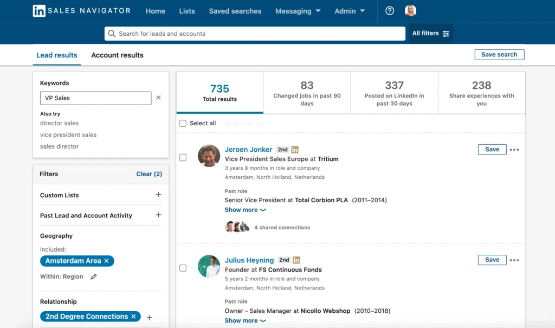The image size is (555, 328).
Task: Open the user profile avatar menu
Action: pos(410,11)
